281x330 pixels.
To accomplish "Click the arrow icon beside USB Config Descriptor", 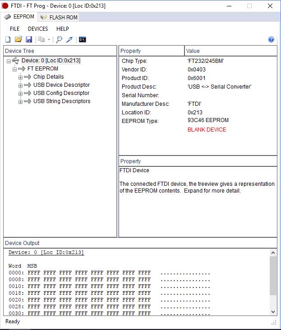I will pos(28,93).
